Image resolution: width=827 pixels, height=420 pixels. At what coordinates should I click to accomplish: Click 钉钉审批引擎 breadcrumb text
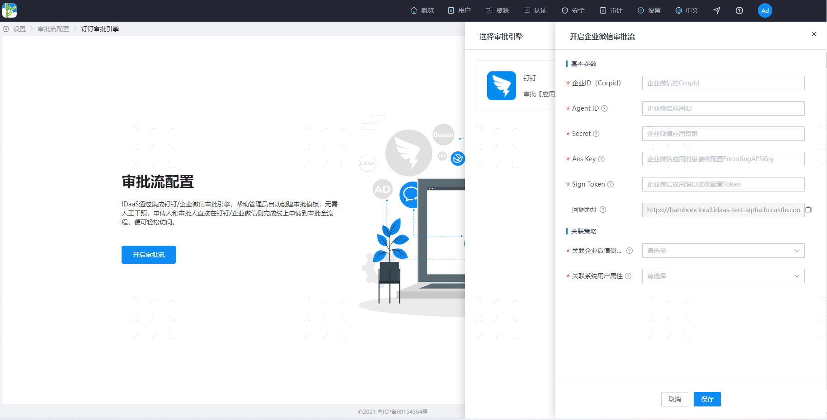click(100, 29)
